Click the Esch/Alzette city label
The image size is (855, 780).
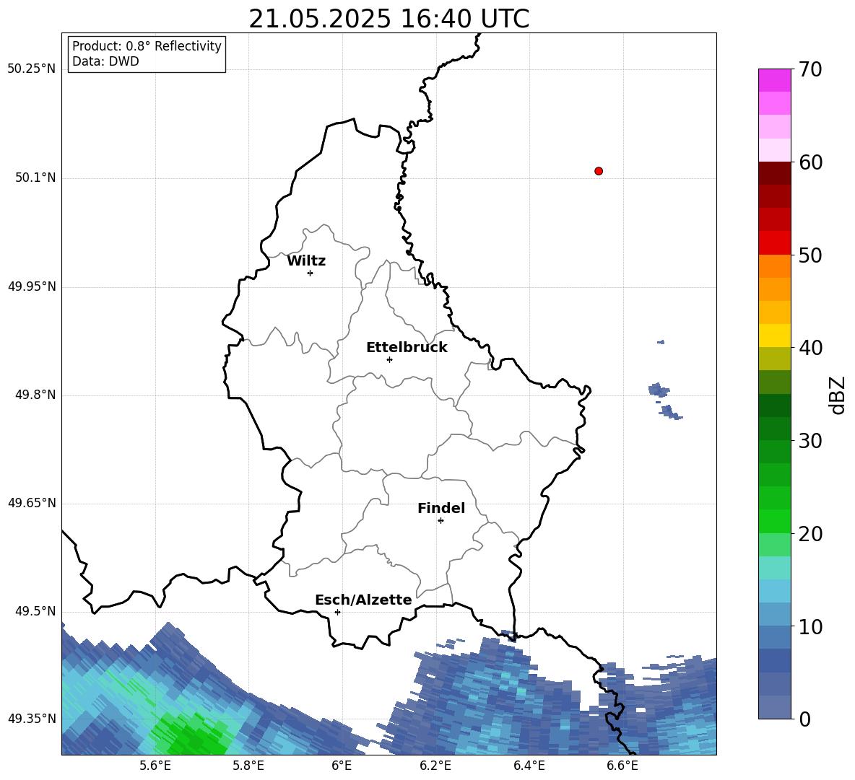pyautogui.click(x=363, y=600)
